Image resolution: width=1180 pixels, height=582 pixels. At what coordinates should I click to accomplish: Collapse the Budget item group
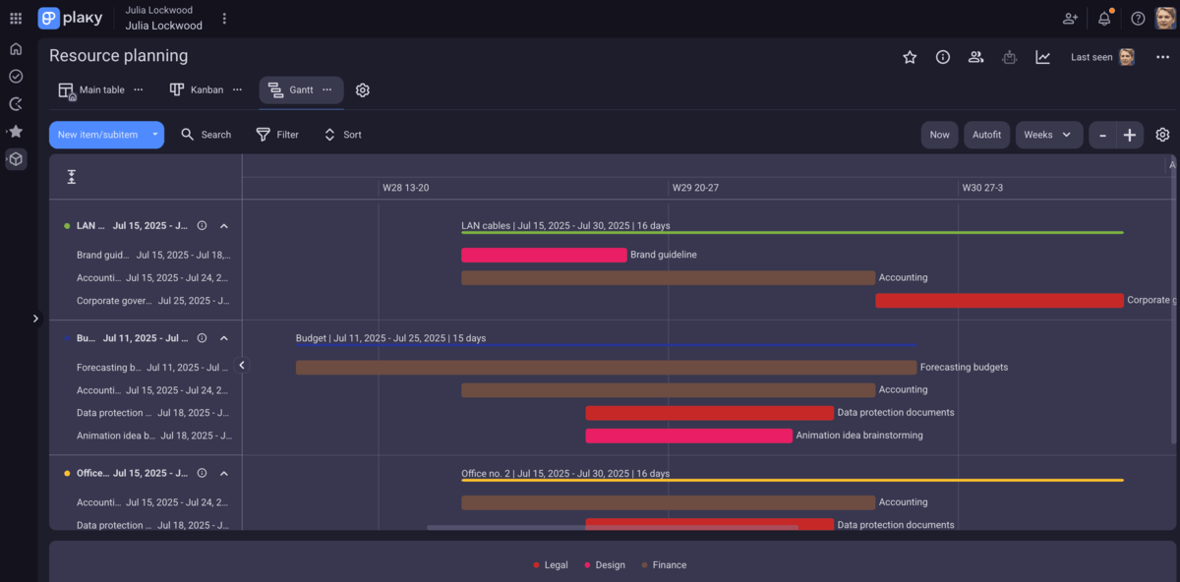[x=224, y=337]
